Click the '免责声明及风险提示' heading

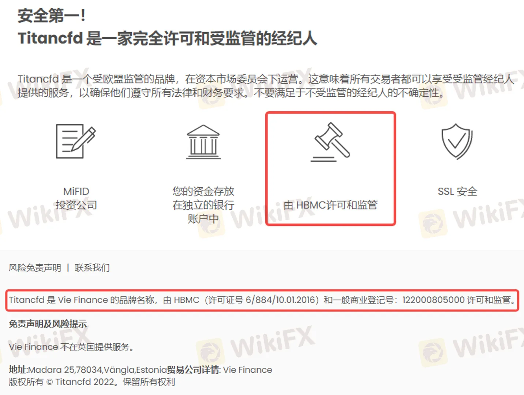48,324
